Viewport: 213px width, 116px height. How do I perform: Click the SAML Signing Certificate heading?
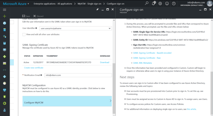point(35,45)
